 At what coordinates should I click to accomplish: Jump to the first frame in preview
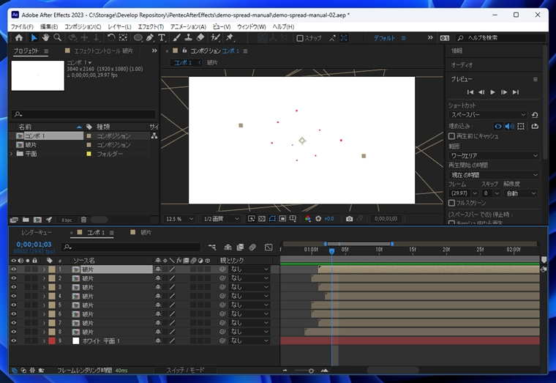(470, 92)
